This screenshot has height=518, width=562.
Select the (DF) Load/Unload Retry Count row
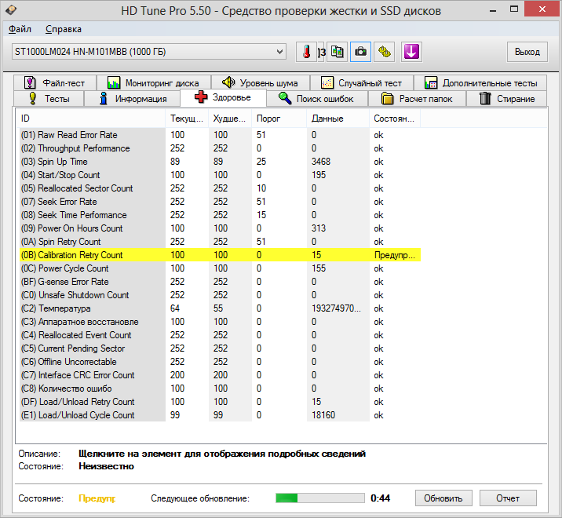point(220,402)
